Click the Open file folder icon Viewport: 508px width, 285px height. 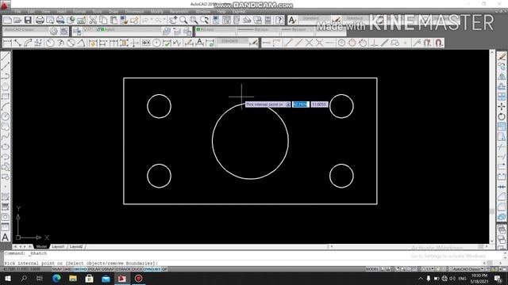point(17,21)
